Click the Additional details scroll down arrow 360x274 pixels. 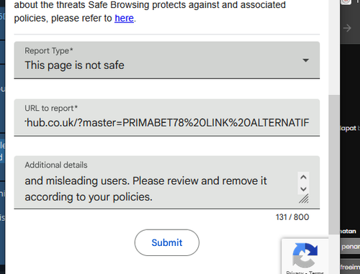tap(303, 189)
